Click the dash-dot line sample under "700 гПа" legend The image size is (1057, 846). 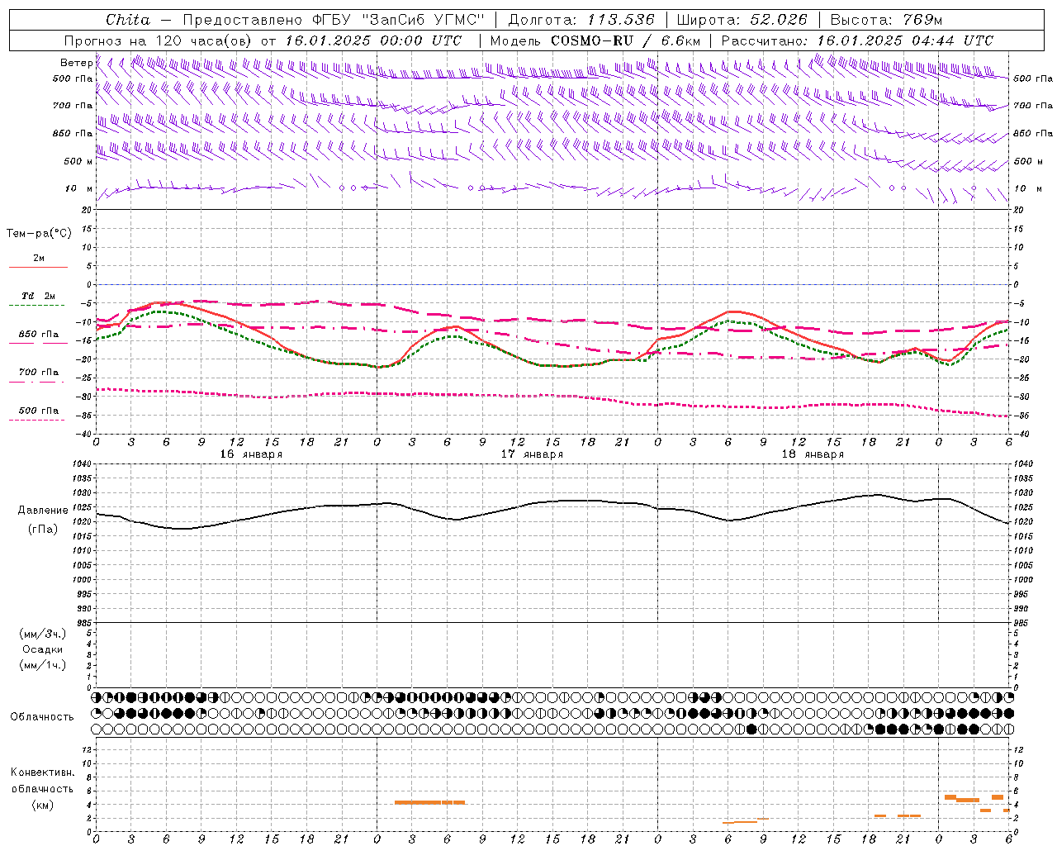pyautogui.click(x=36, y=382)
